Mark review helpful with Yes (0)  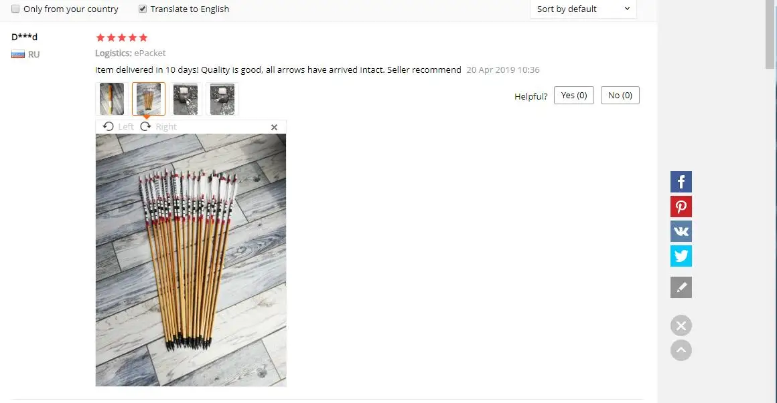(x=574, y=96)
